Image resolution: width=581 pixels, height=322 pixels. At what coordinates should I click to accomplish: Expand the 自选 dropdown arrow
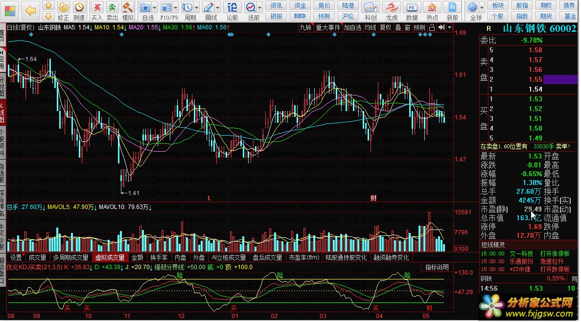pyautogui.click(x=155, y=7)
